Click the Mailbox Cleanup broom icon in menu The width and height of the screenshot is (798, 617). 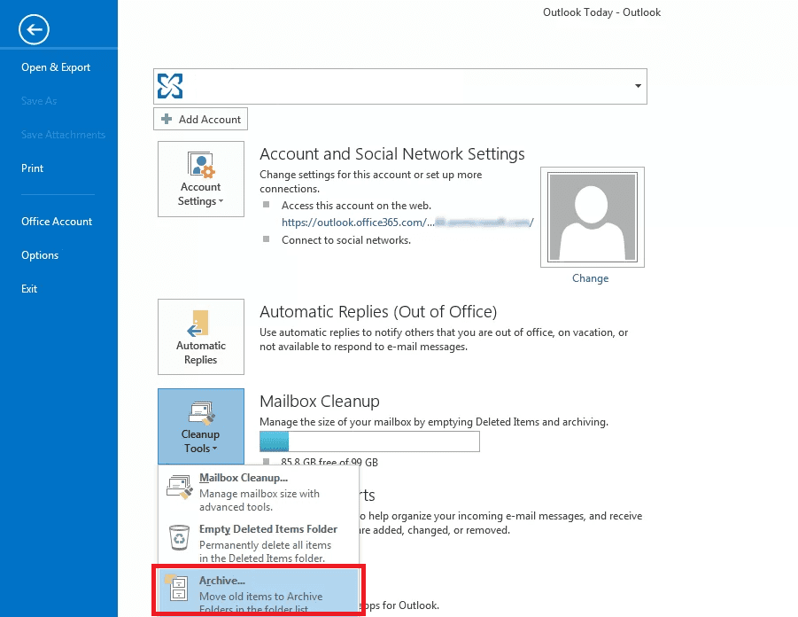tap(180, 487)
